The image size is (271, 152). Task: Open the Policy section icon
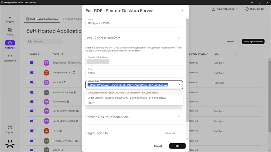click(x=10, y=30)
